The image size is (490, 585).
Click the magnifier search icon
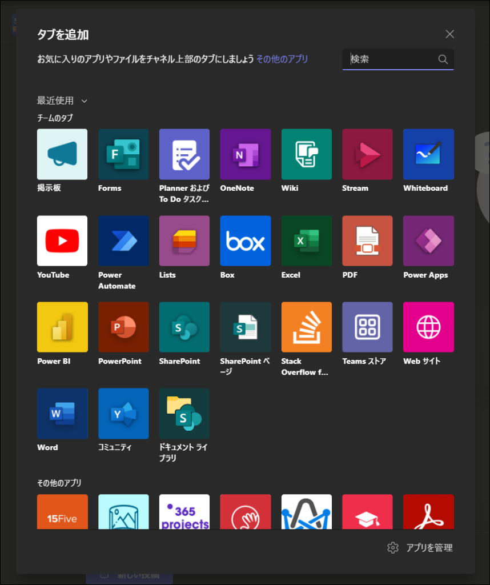(x=443, y=59)
